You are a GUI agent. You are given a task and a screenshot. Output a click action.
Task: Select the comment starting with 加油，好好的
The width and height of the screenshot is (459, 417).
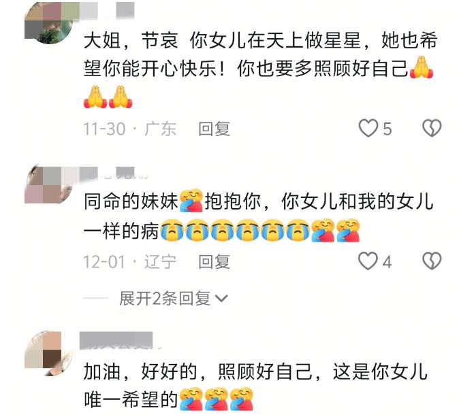click(255, 386)
